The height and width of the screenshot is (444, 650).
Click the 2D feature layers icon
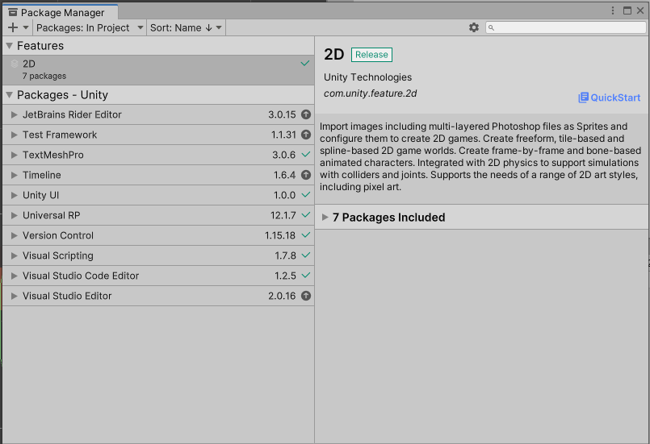click(15, 64)
